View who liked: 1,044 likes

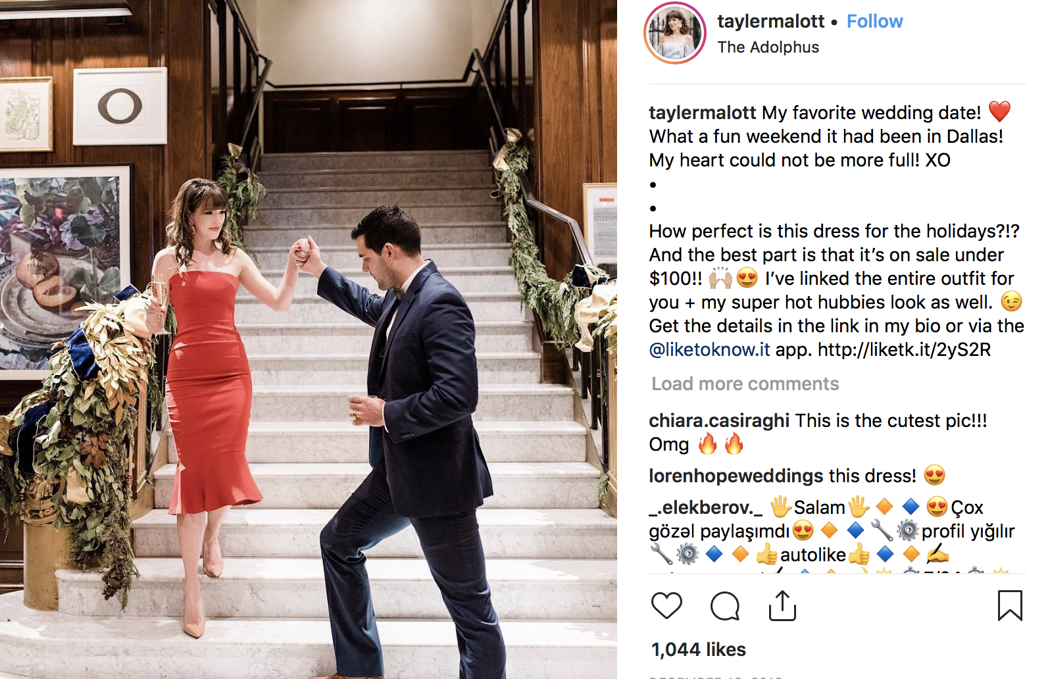[x=698, y=649]
